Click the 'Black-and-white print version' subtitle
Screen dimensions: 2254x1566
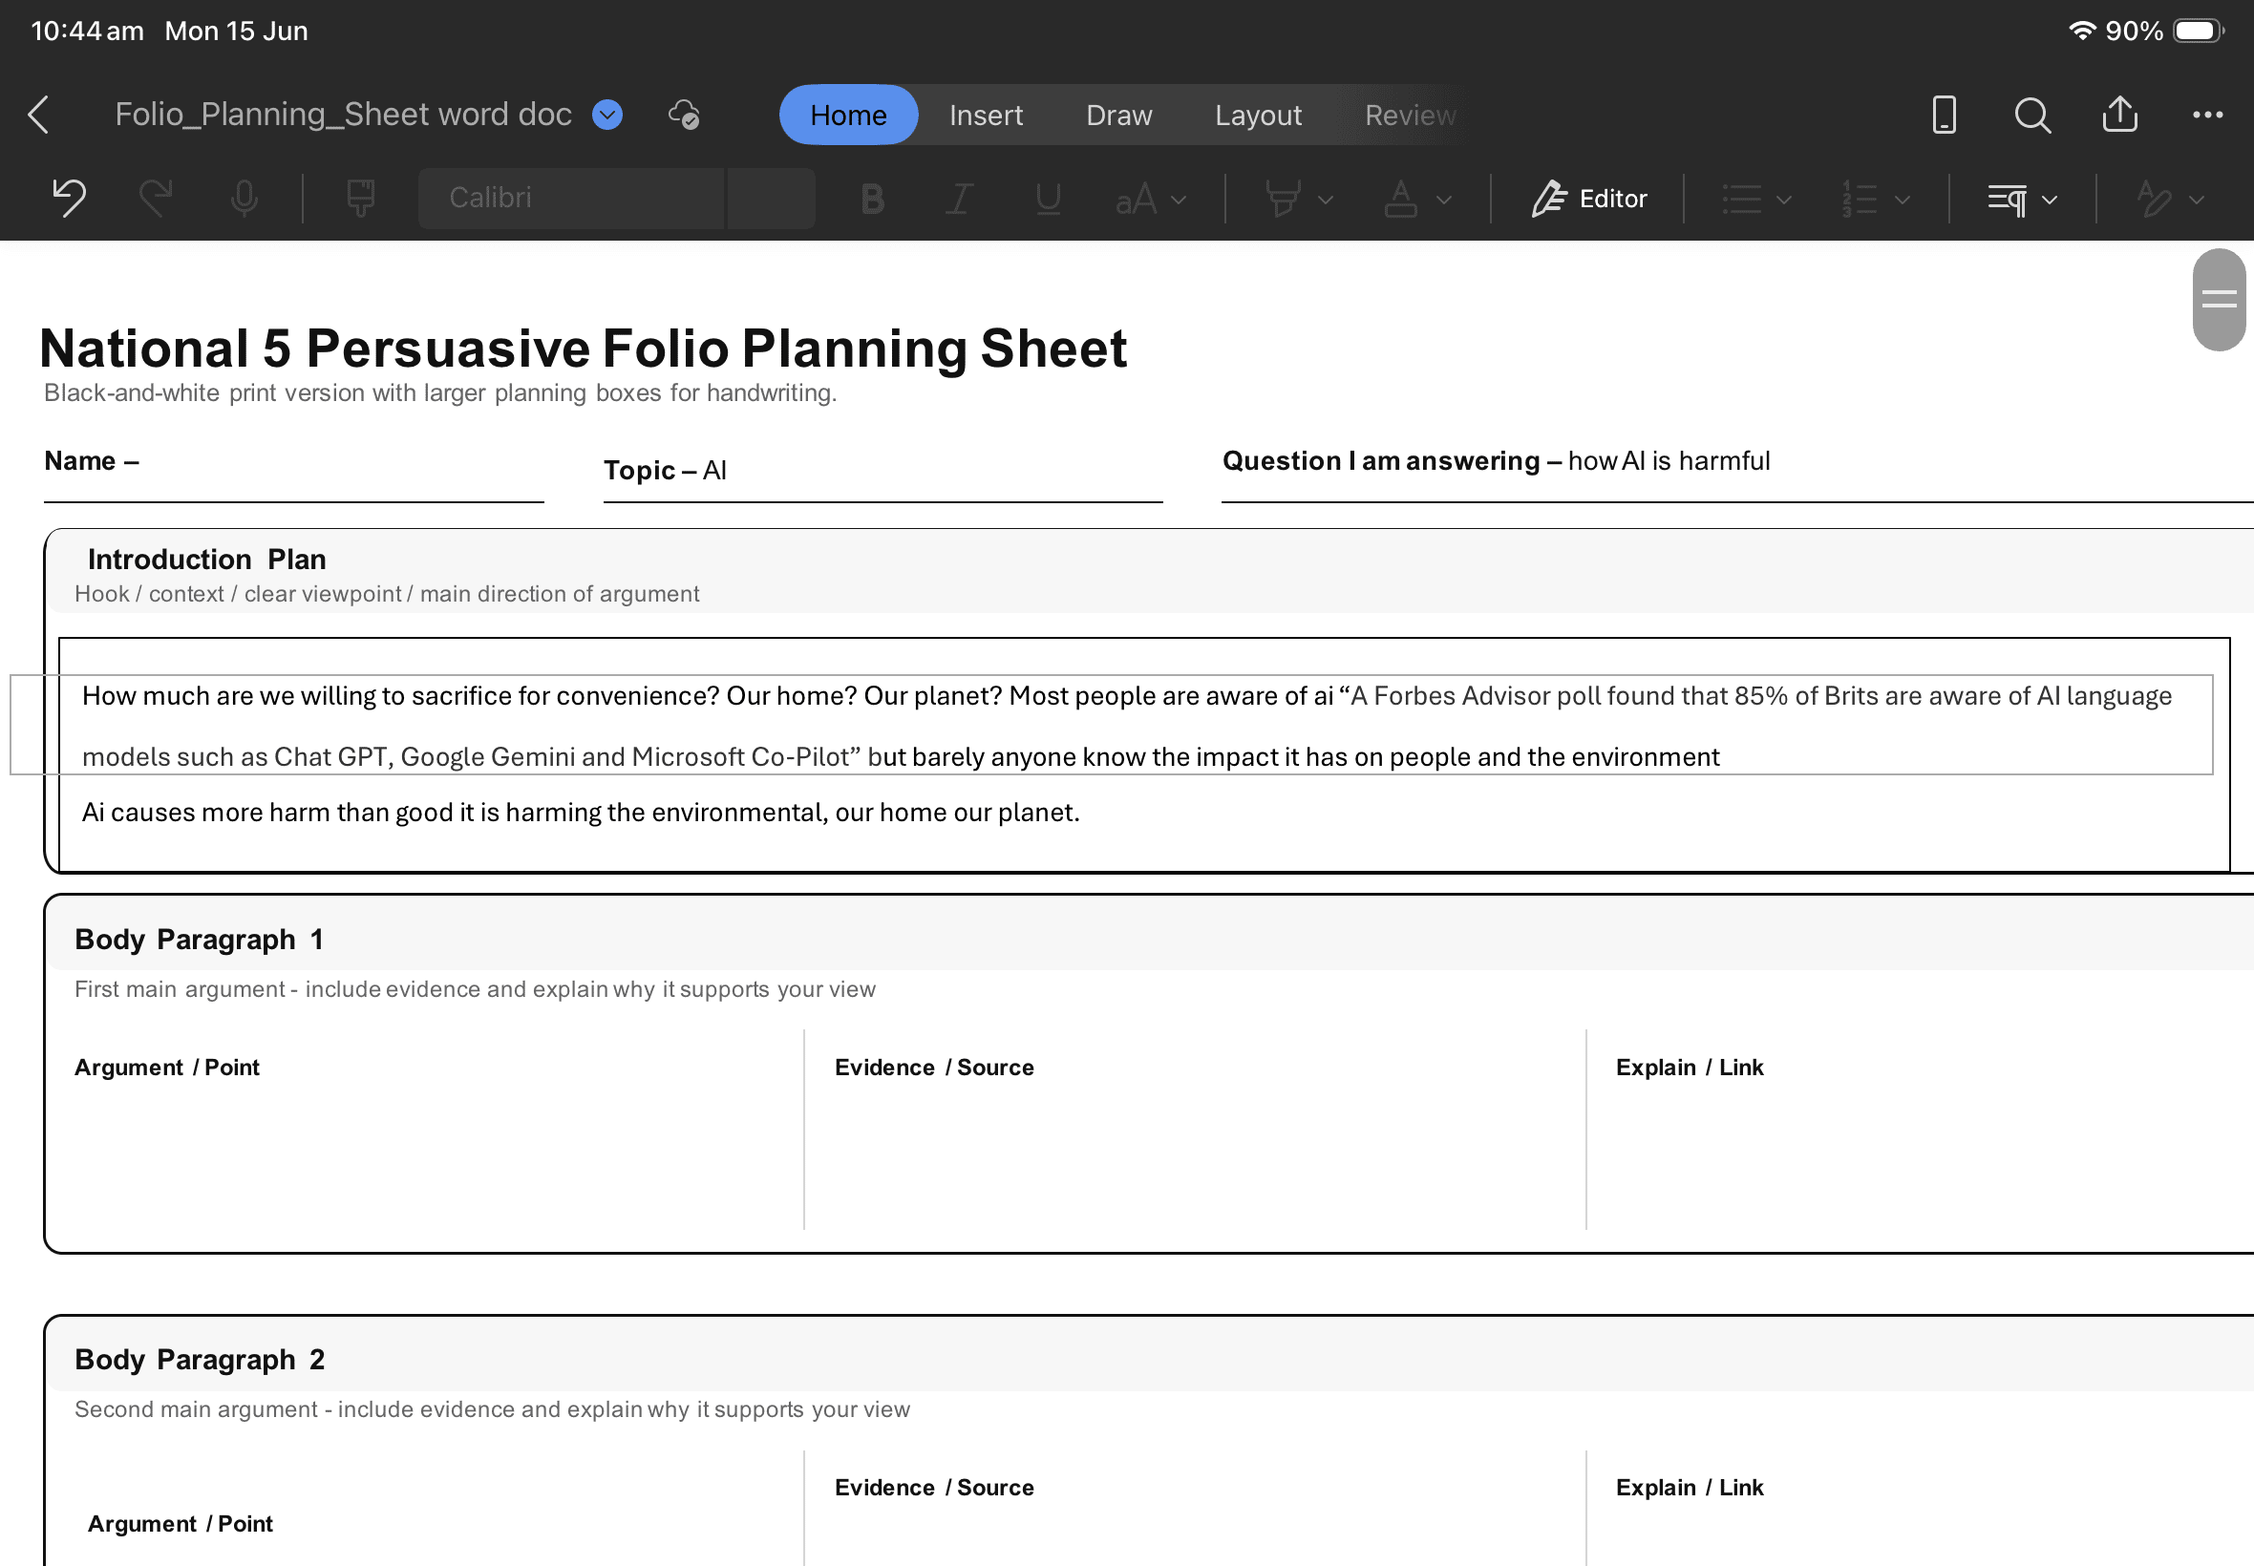pyautogui.click(x=440, y=392)
